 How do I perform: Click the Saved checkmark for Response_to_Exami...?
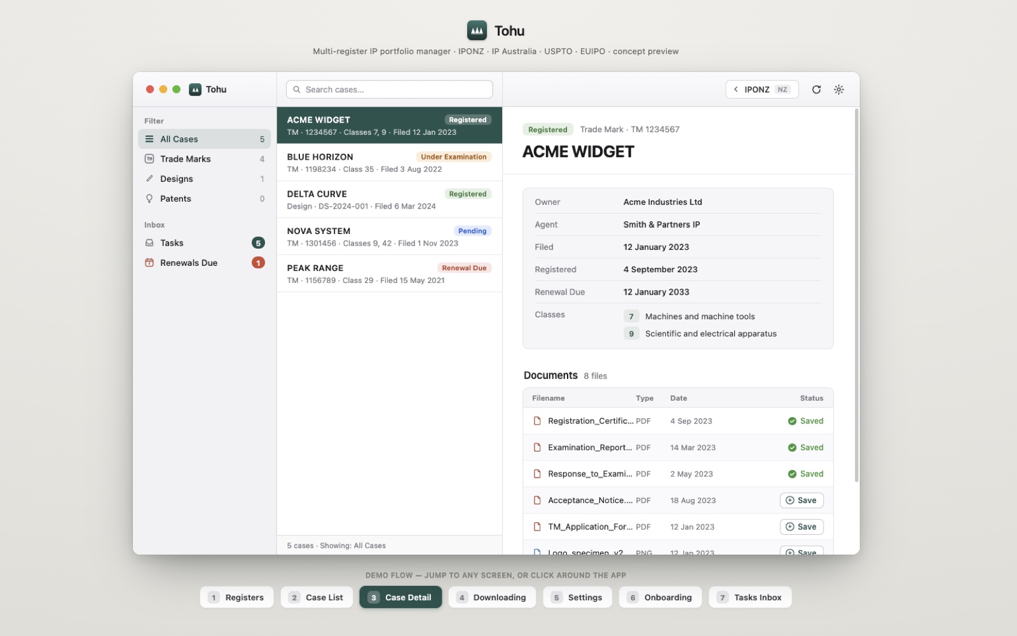point(792,474)
